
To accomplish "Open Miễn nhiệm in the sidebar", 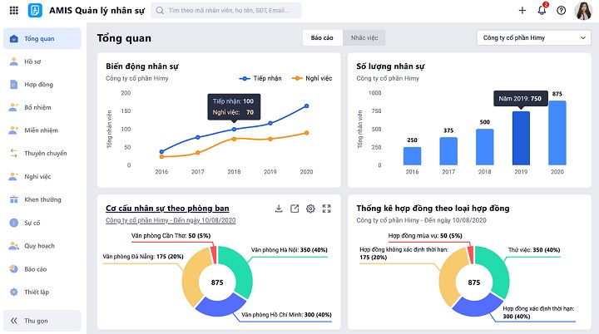I will click(x=42, y=130).
